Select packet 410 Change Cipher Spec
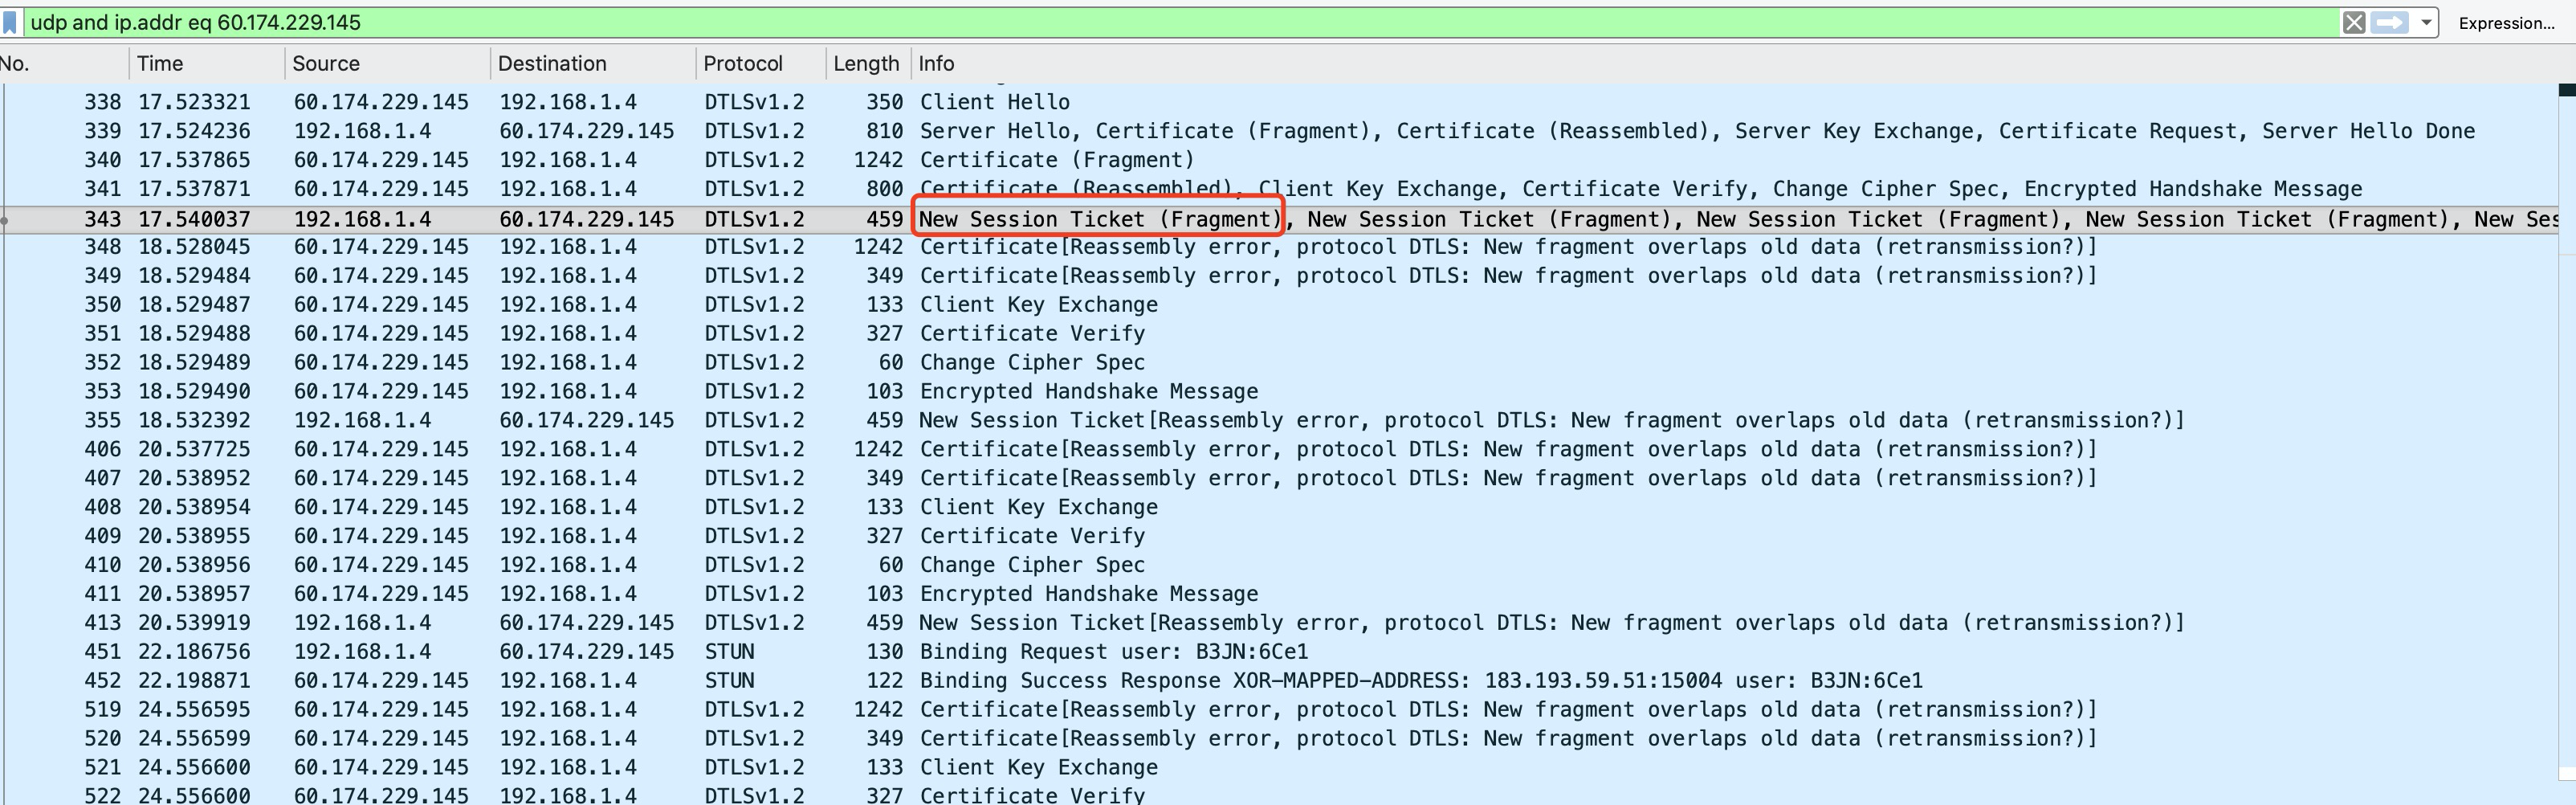 coord(1280,566)
